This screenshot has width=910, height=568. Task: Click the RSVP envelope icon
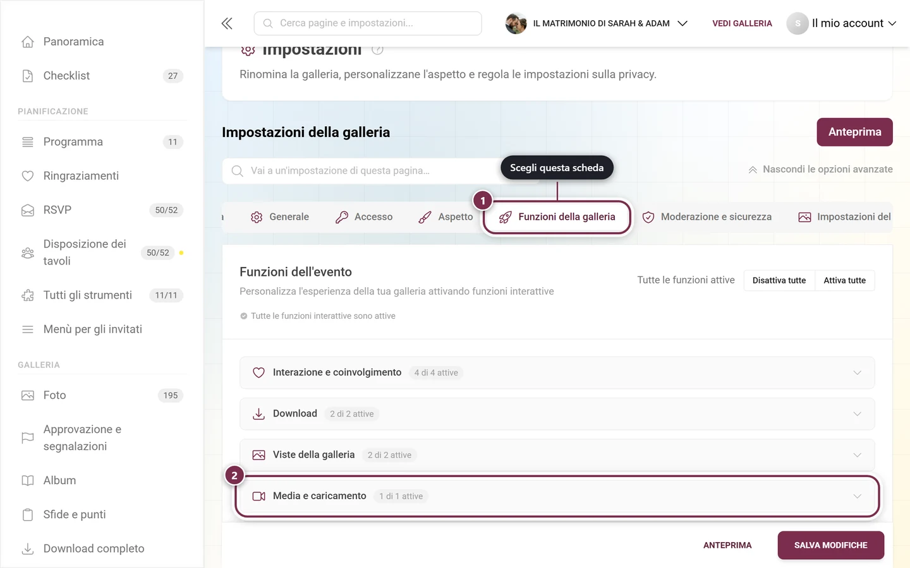pyautogui.click(x=28, y=210)
